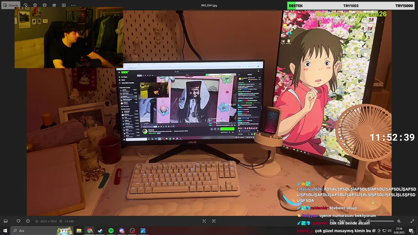Open File Explorer from the taskbar

79,231
